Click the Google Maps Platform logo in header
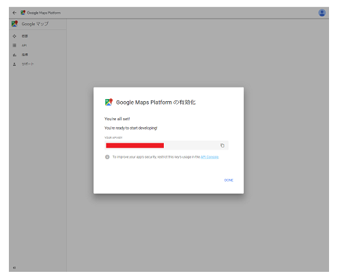342x278 pixels. pyautogui.click(x=23, y=13)
